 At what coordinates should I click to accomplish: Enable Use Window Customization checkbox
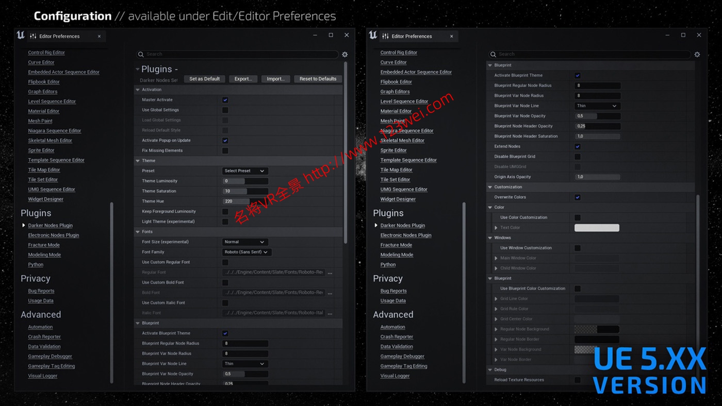click(578, 248)
